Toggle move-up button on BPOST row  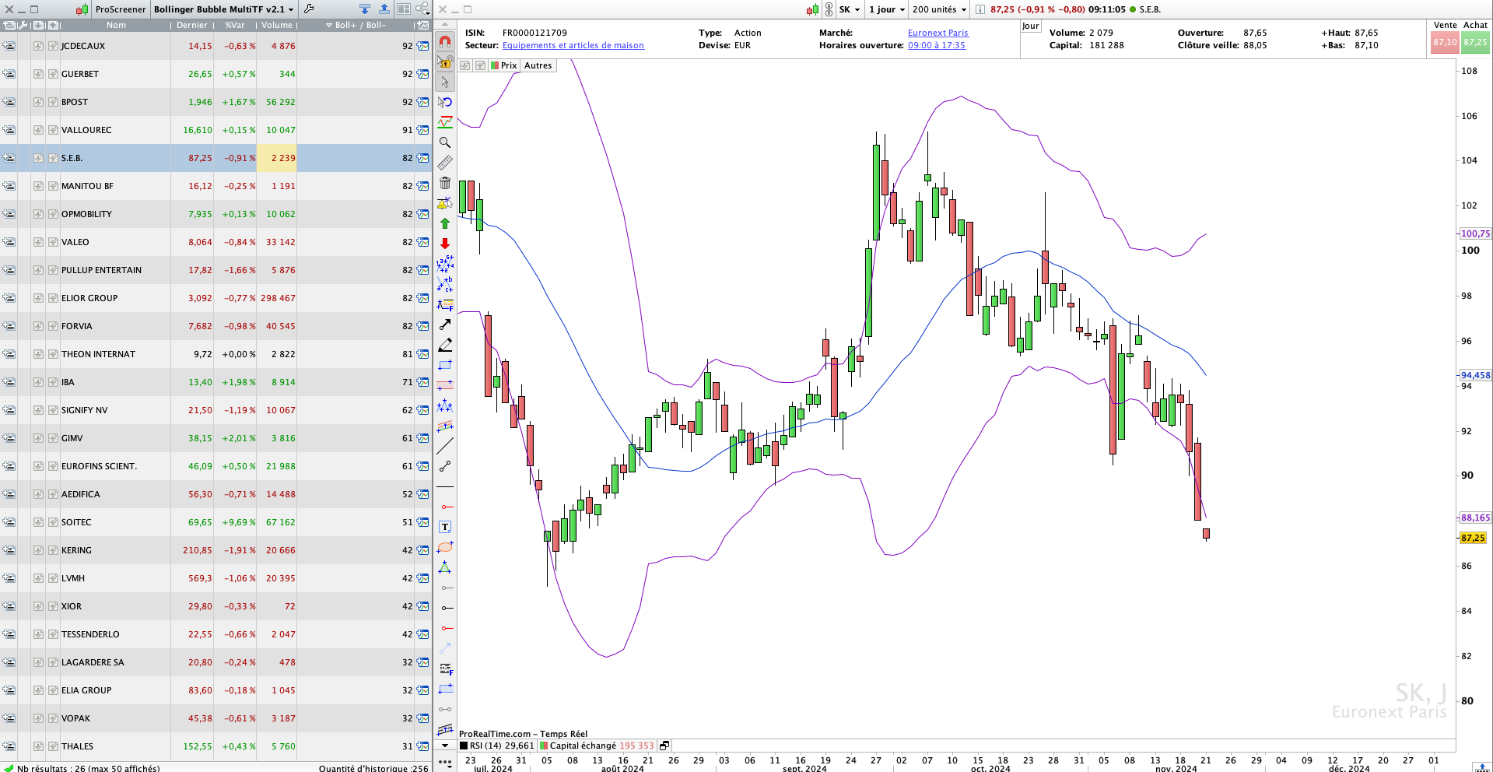pos(53,102)
